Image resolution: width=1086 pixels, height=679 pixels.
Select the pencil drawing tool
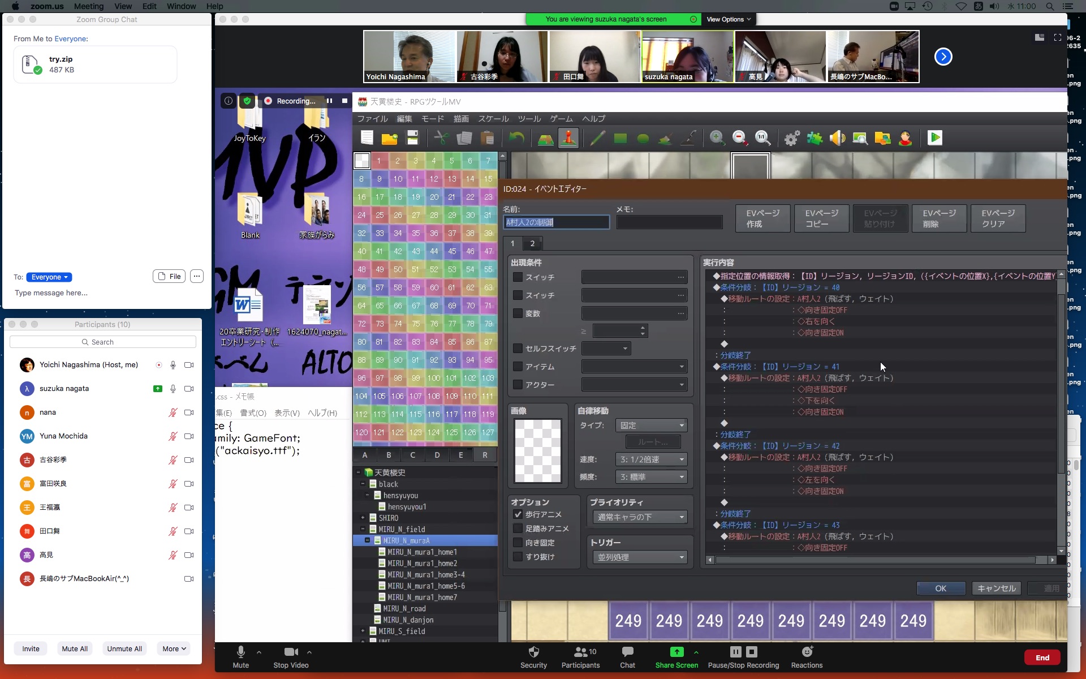click(x=597, y=138)
